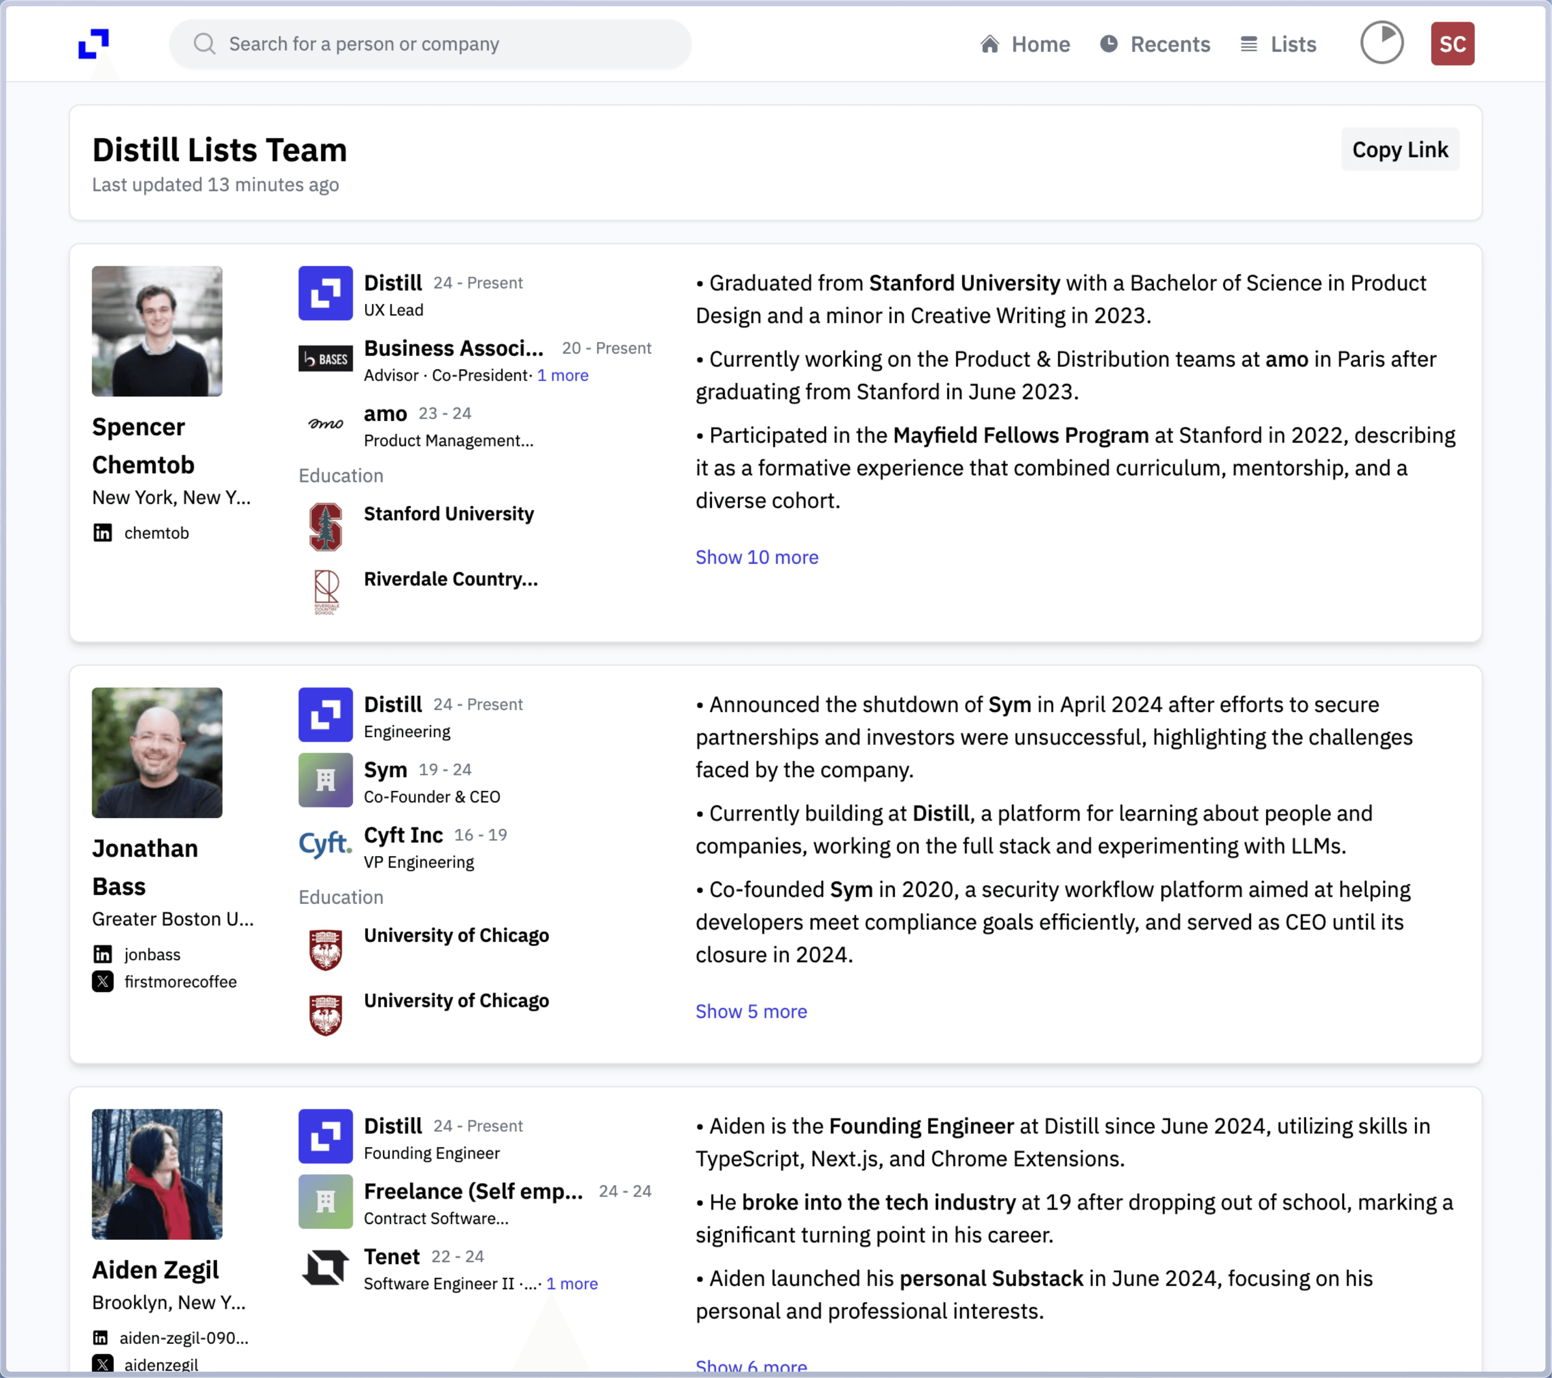Click Spencer Chemtob's profile photo
Viewport: 1552px width, 1378px height.
coord(157,331)
